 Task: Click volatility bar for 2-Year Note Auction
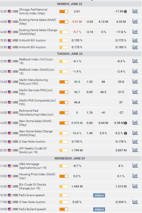tap(64, 142)
